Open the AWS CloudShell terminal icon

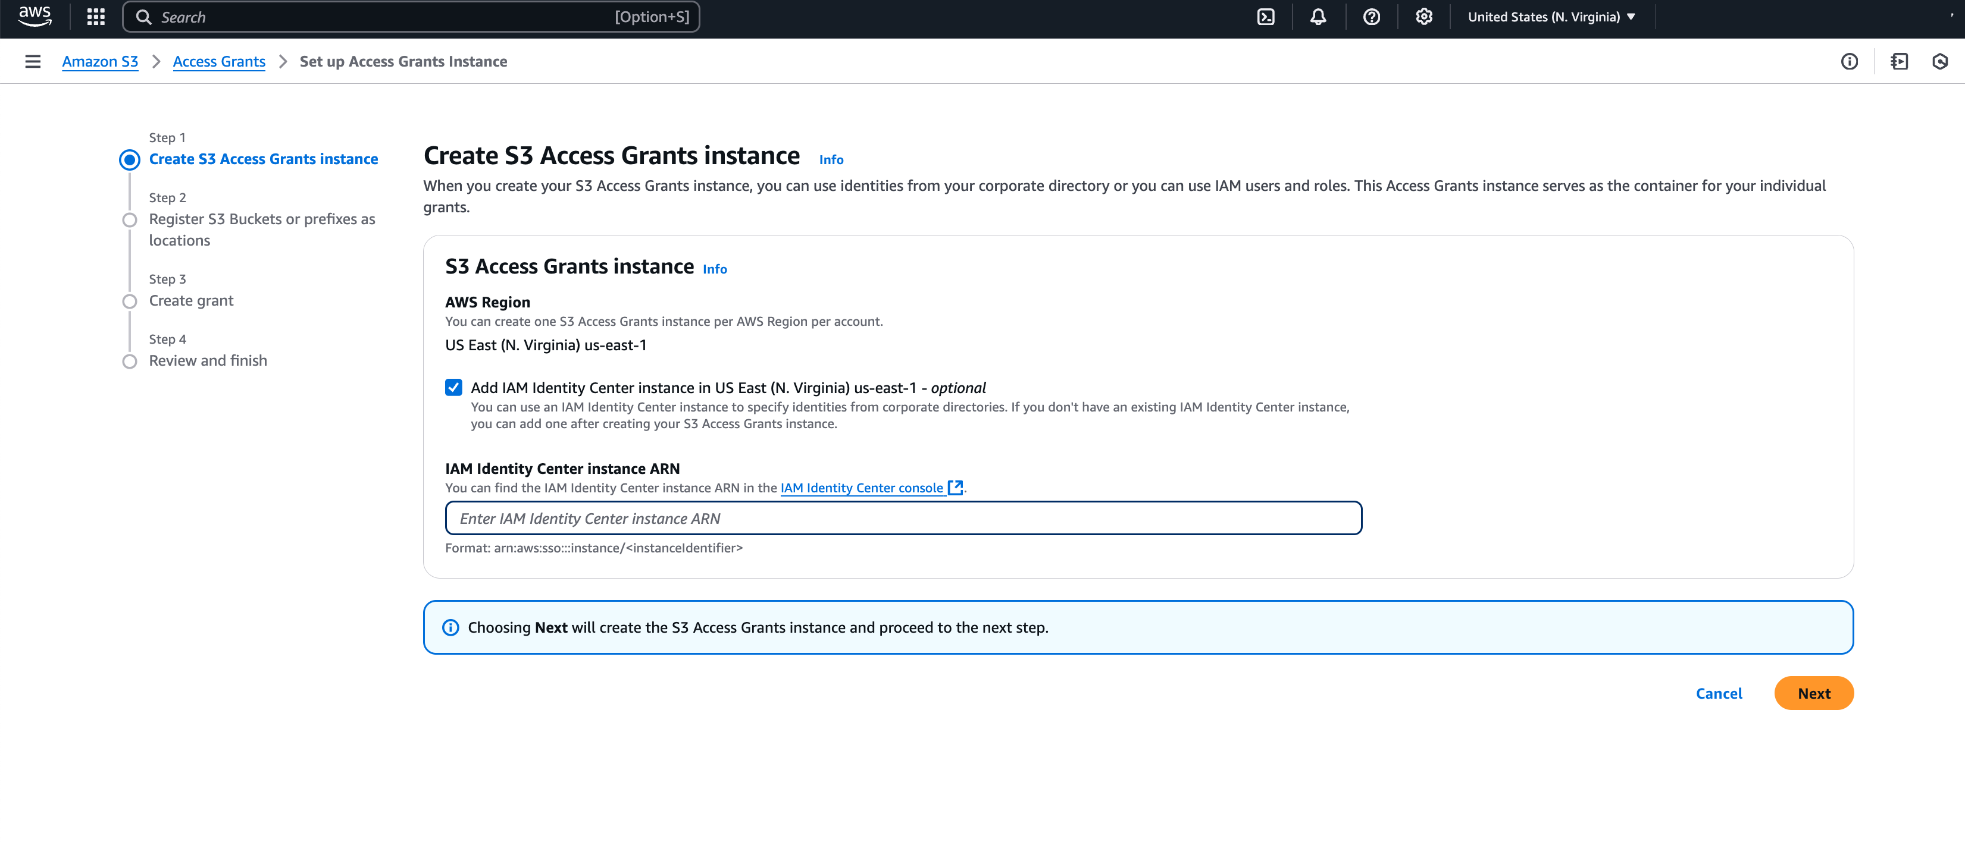coord(1266,16)
